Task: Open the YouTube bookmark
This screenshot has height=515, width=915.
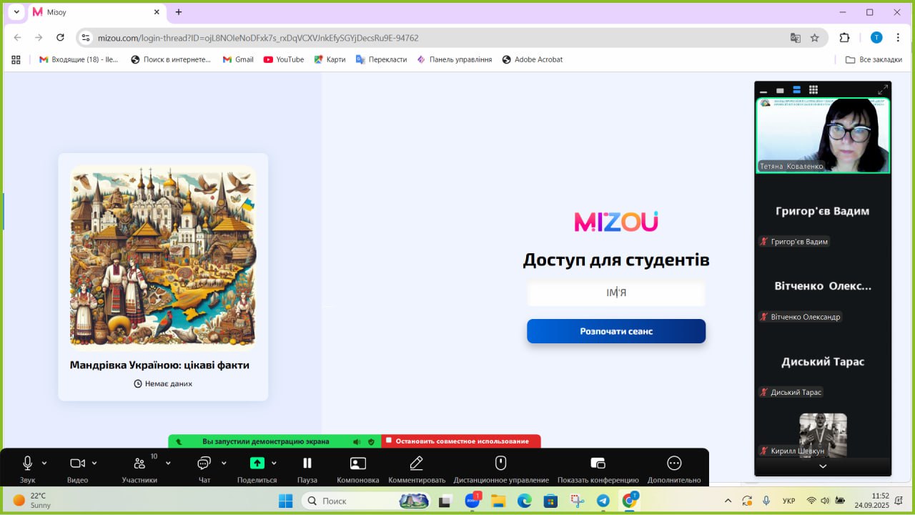Action: pyautogui.click(x=283, y=59)
